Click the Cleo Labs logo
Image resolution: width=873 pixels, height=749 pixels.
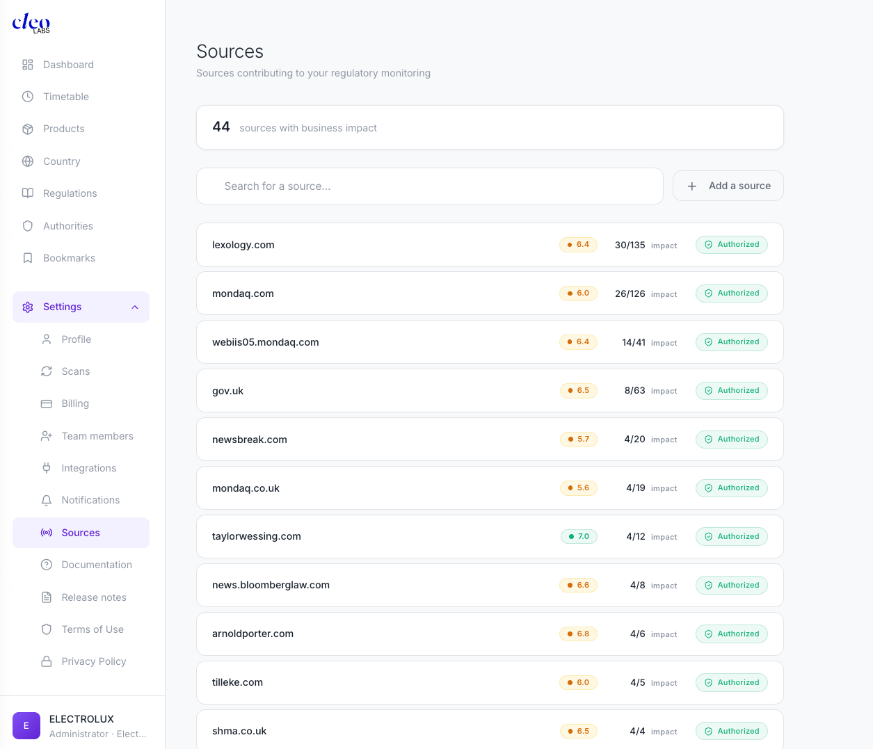click(x=31, y=23)
